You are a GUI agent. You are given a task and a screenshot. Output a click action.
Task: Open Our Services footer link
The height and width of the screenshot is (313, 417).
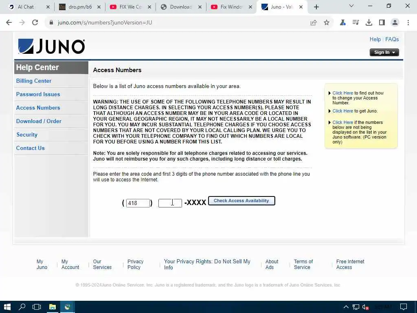coord(102,264)
